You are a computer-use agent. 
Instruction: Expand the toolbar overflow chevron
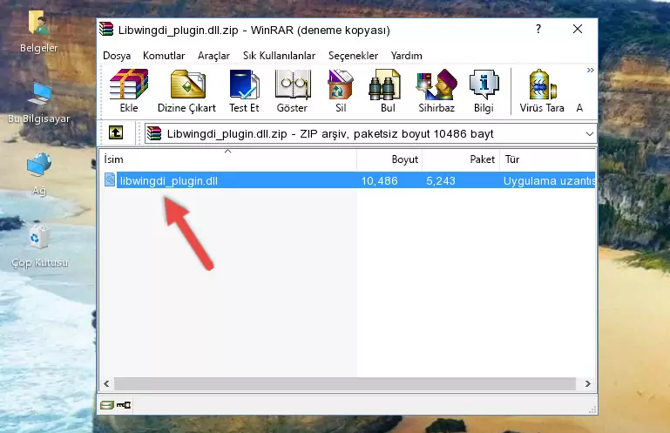590,71
